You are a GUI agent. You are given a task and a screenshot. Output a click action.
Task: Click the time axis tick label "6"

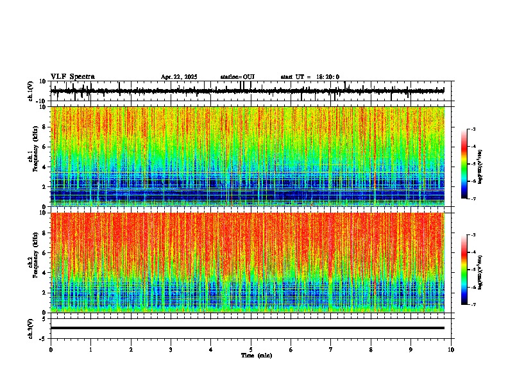[x=291, y=350]
